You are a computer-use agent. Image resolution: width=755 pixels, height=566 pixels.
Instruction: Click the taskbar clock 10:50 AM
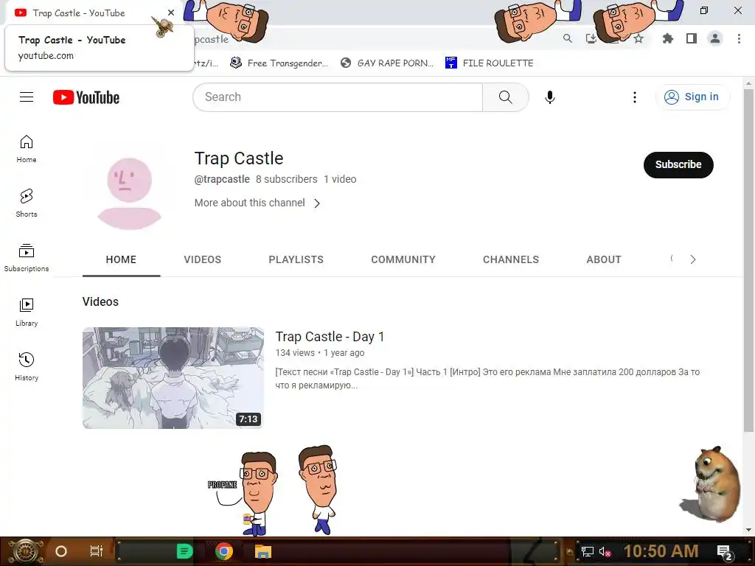661,551
